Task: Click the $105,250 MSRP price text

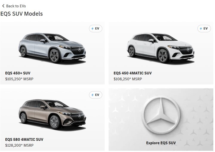Action: pos(19,79)
